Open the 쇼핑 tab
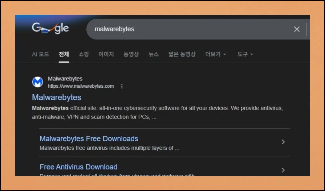Screen dimensions: 325x191 pyautogui.click(x=84, y=54)
